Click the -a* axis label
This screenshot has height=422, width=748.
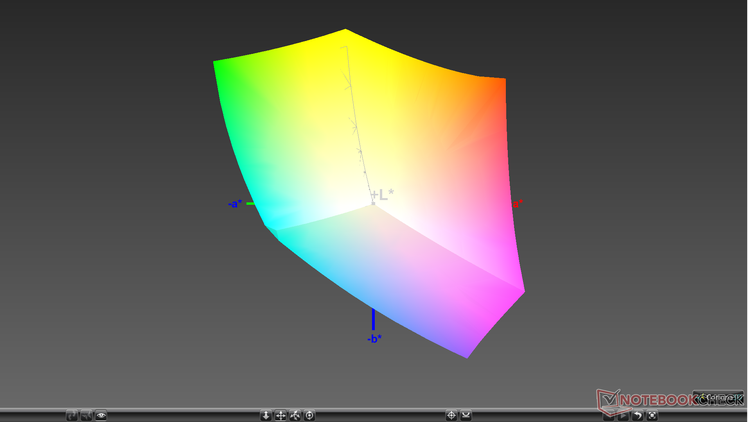click(235, 204)
